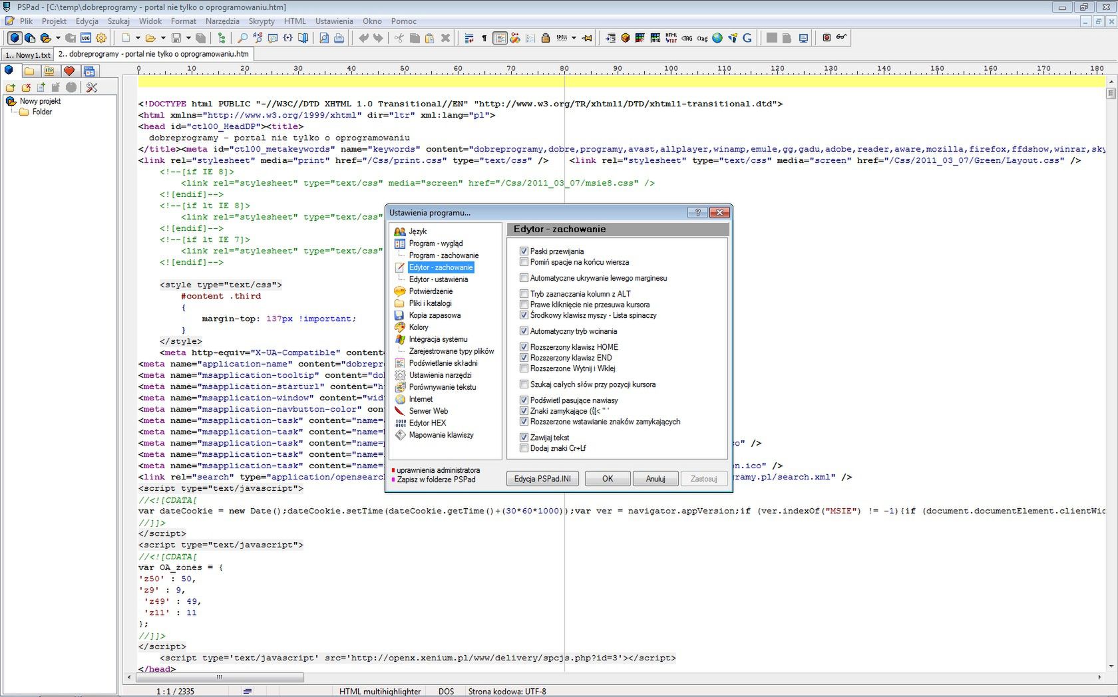Uncheck Zawijaj tekst option
Screen dimensions: 1118x697
(x=524, y=438)
